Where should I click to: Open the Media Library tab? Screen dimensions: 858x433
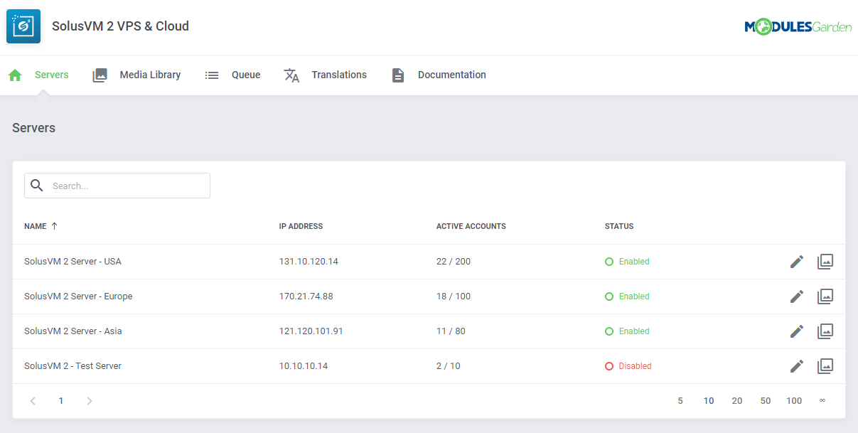tap(150, 75)
